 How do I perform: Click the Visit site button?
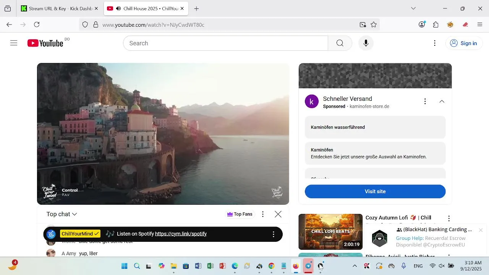(375, 191)
